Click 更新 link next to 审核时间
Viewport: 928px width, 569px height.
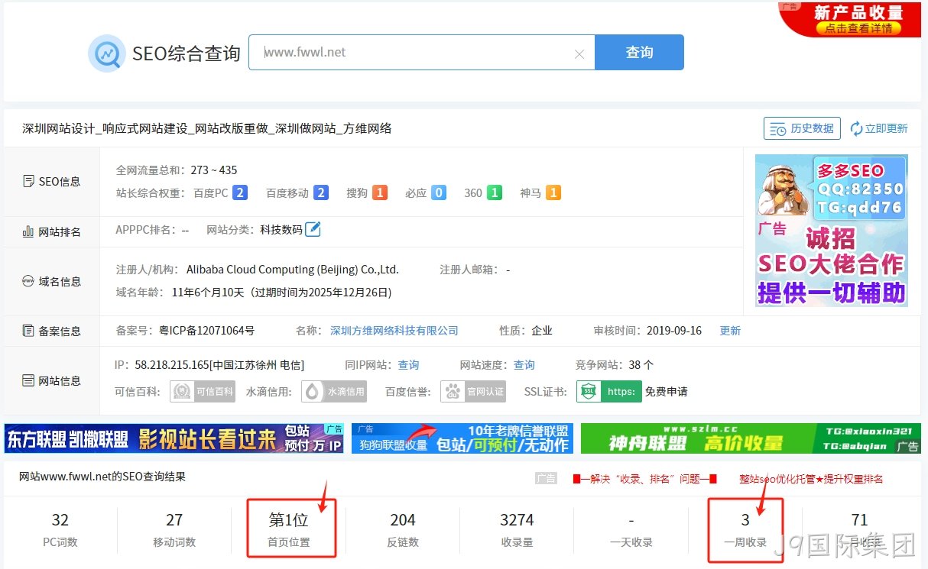point(730,331)
